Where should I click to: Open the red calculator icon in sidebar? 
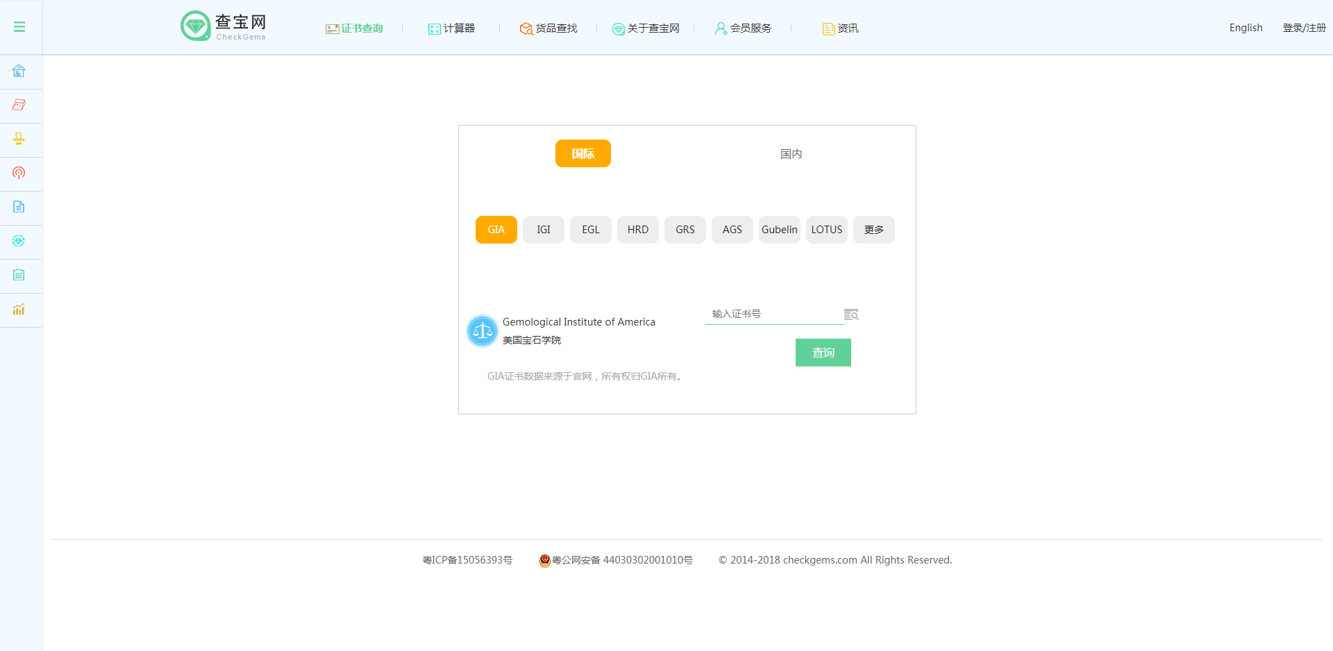coord(19,105)
